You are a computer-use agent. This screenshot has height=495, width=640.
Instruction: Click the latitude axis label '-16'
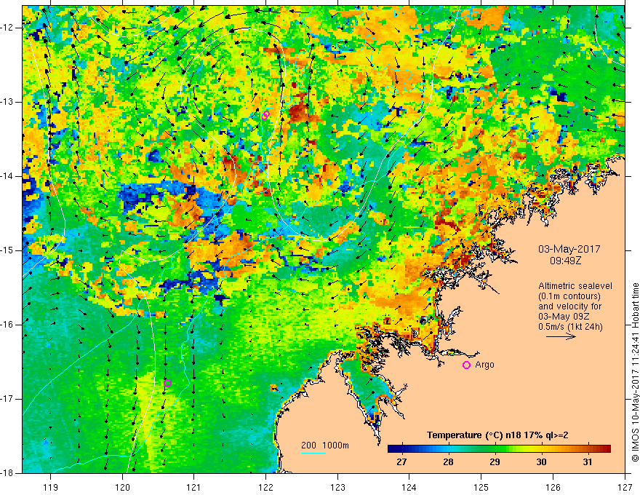[x=7, y=325]
